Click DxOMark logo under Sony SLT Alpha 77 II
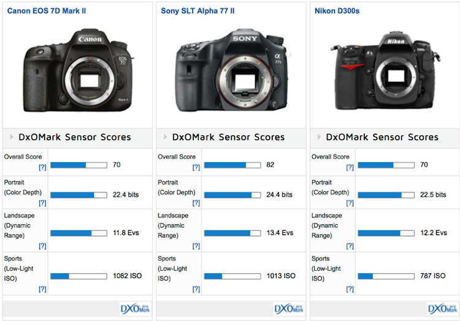Image resolution: width=460 pixels, height=321 pixels. (289, 308)
